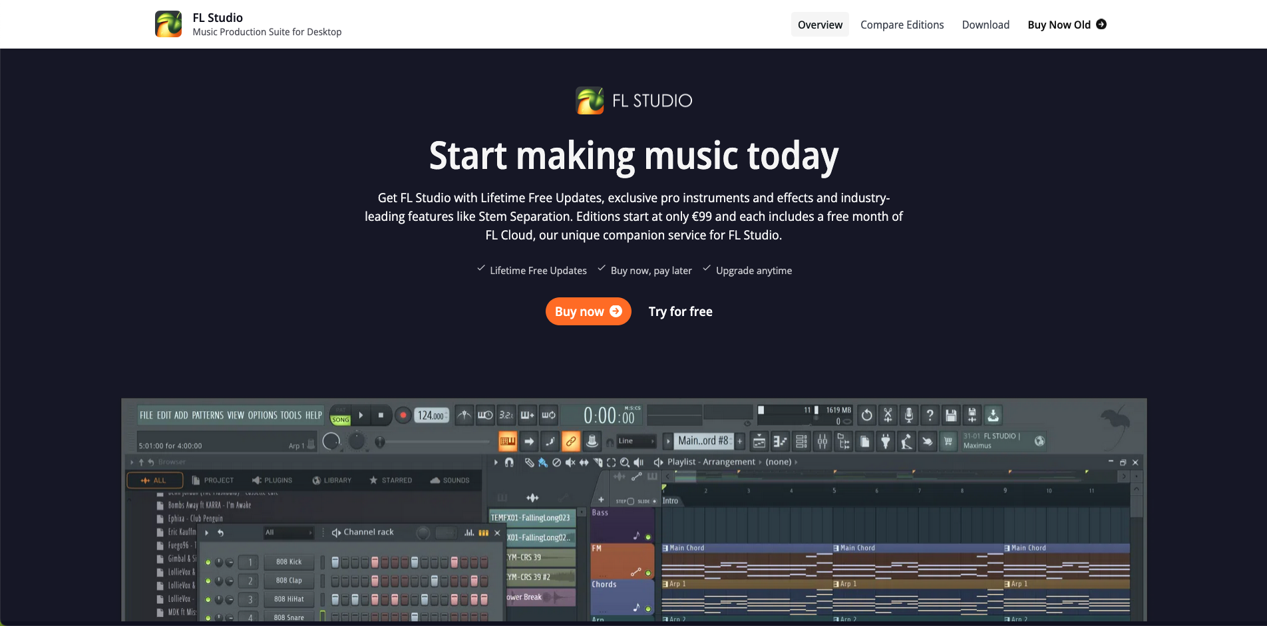Toggle the green mute LED for 808 Kick
The height and width of the screenshot is (626, 1267).
pyautogui.click(x=208, y=562)
